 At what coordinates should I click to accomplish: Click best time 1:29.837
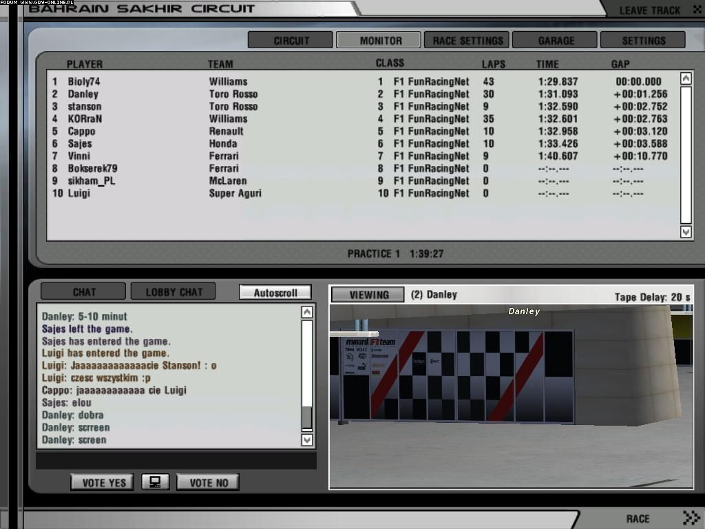pyautogui.click(x=558, y=81)
